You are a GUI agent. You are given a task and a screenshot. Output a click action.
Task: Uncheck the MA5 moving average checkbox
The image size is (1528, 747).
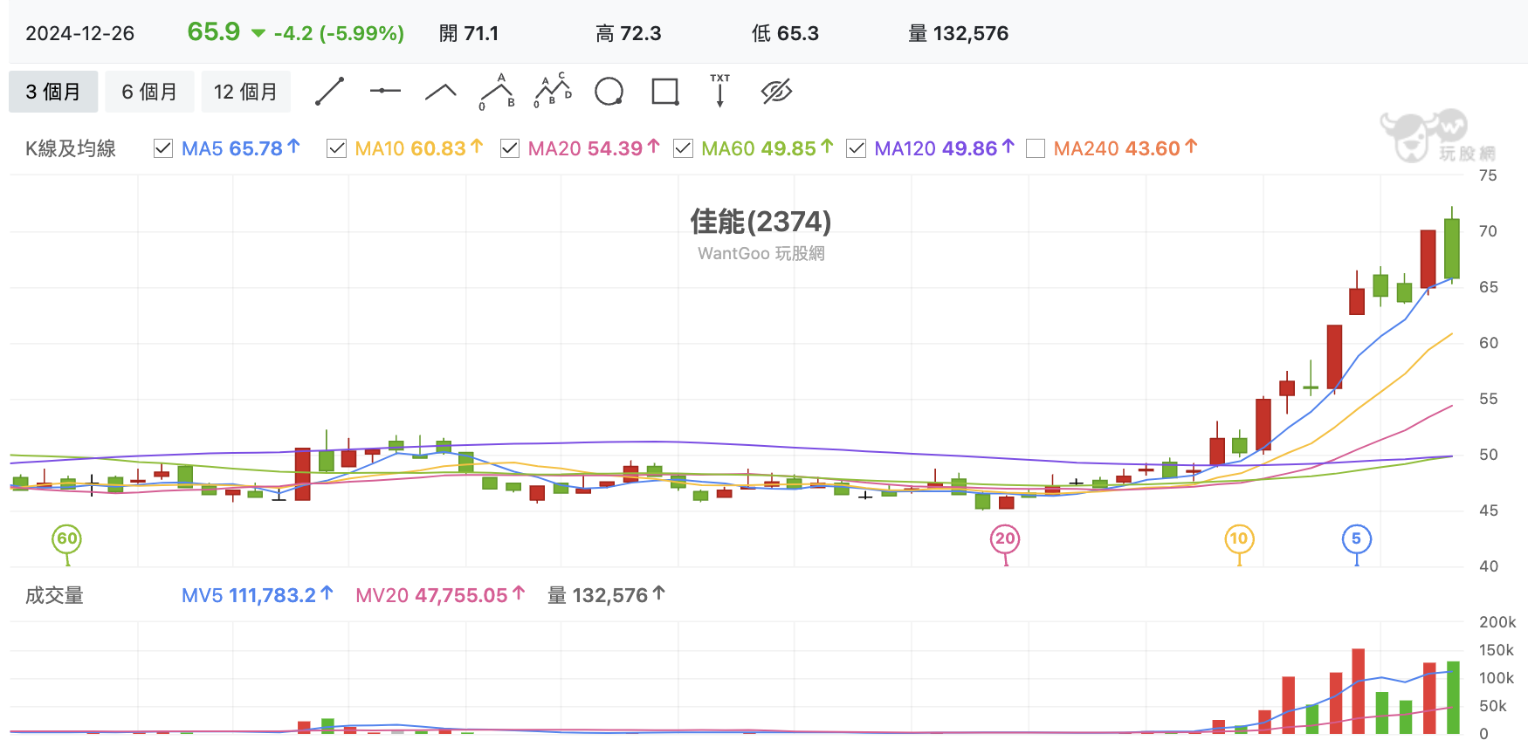163,148
